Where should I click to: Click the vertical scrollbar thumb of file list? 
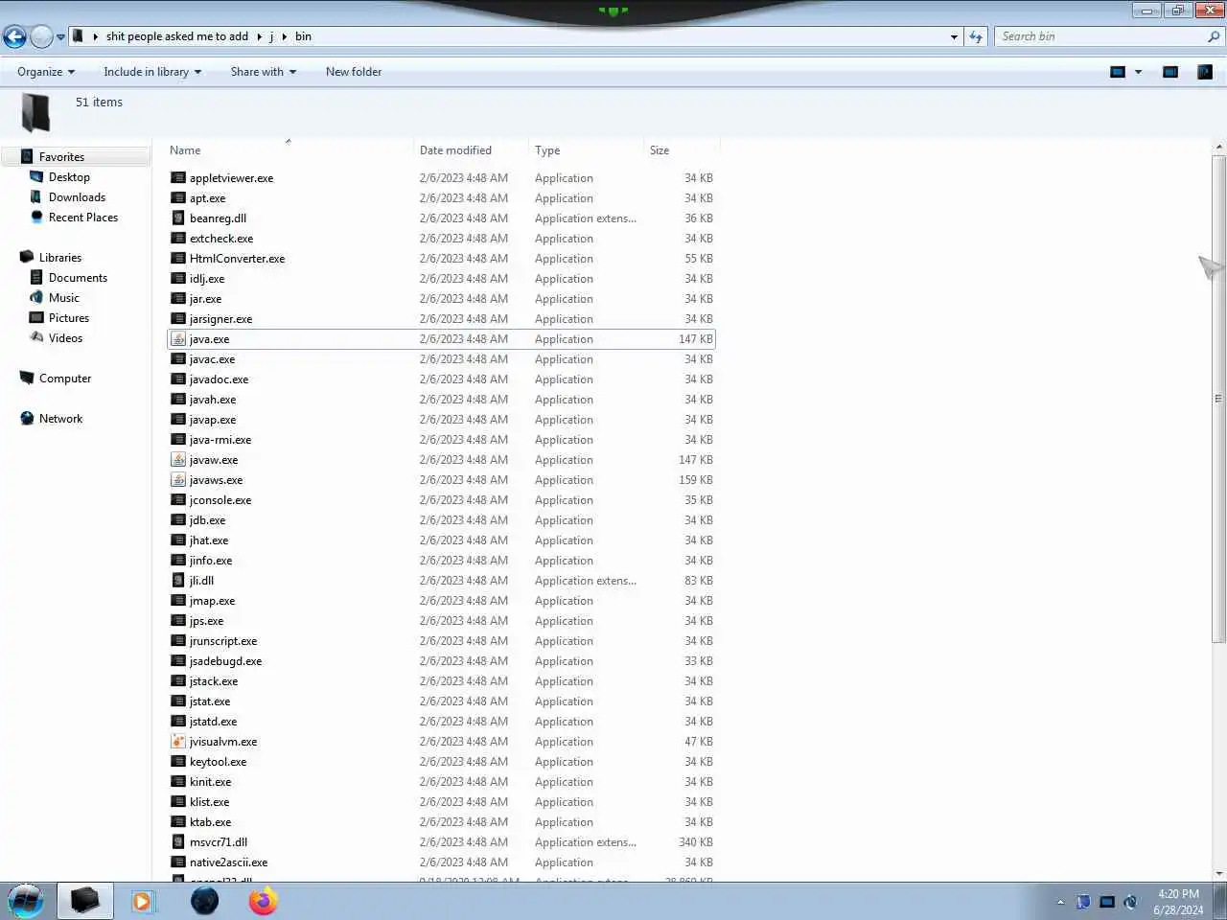click(1219, 398)
